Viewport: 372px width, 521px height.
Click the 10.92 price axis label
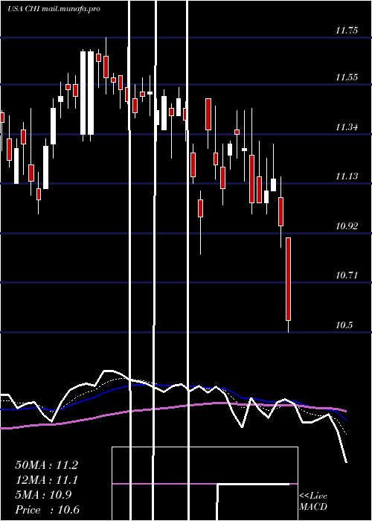pyautogui.click(x=347, y=226)
